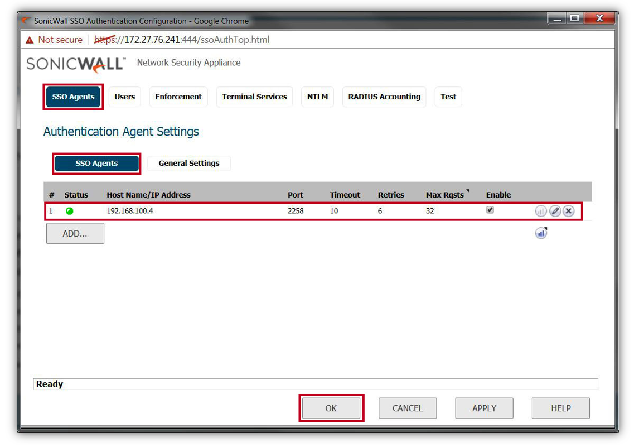Click the Ready status bar text
The image size is (639, 447).
pos(50,384)
